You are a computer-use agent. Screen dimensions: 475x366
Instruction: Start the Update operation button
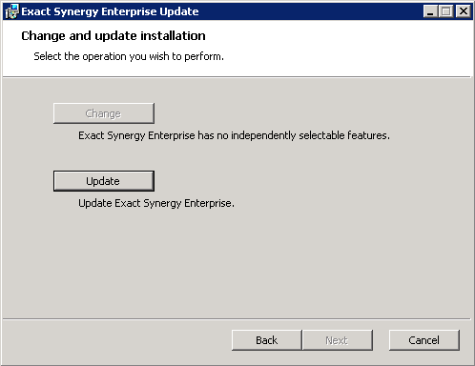tap(104, 181)
